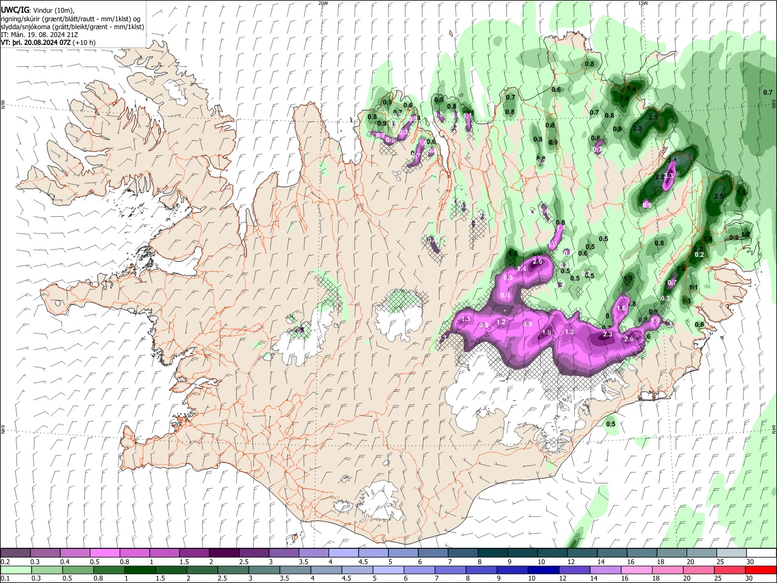Click the '2.1' rain value in the northeast
This screenshot has height=583, width=777.
(x=653, y=117)
